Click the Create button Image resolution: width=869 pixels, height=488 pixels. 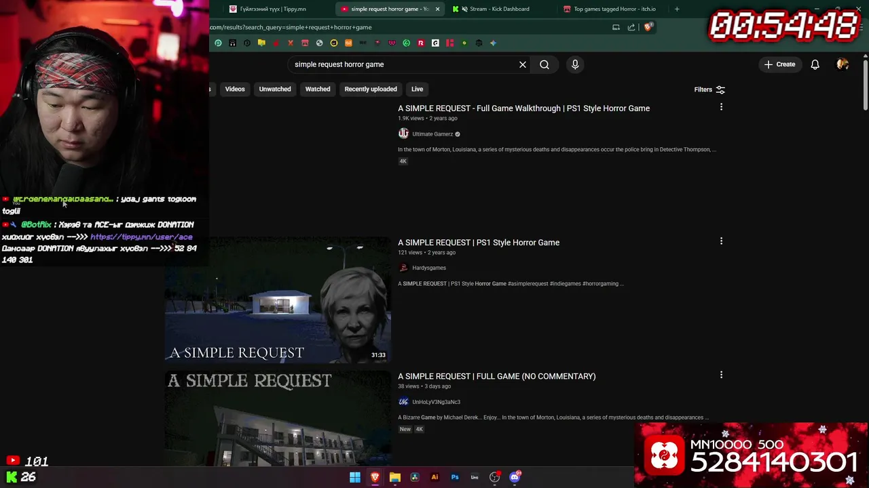[779, 64]
